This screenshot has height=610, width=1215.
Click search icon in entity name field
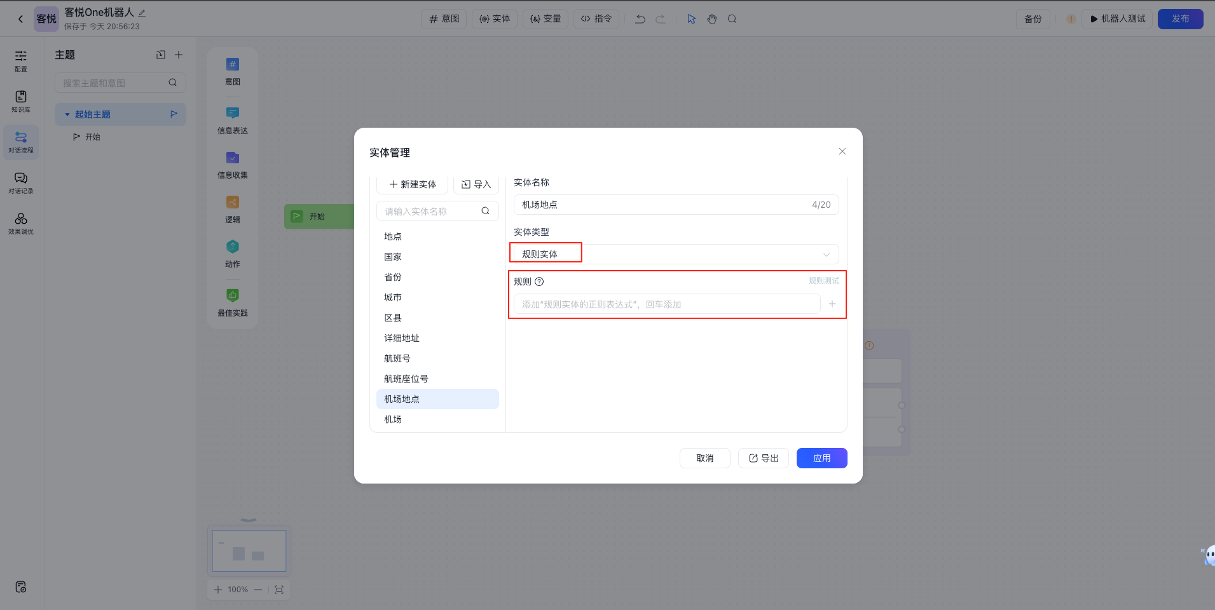coord(485,211)
